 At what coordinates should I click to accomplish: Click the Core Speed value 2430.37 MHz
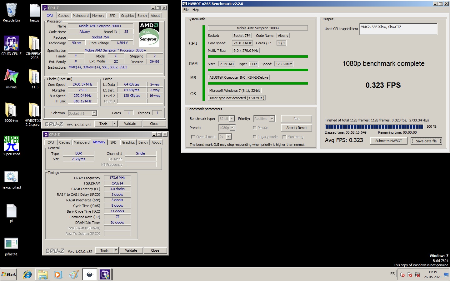[82, 84]
